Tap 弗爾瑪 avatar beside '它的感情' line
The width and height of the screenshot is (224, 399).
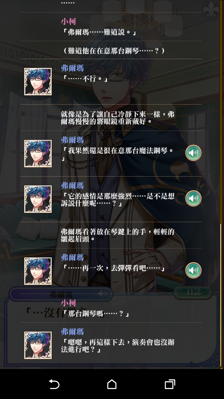(38, 199)
